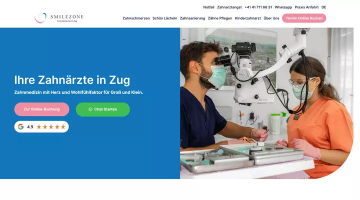The height and width of the screenshot is (200, 360).
Task: Click the Zur Online-Buchung button
Action: point(41,109)
